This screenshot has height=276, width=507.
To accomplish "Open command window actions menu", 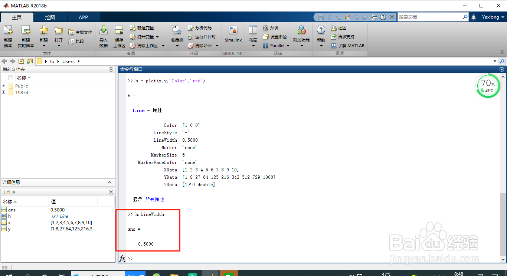I will [502, 69].
